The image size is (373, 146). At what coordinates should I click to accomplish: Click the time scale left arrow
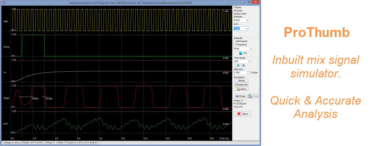pos(238,66)
